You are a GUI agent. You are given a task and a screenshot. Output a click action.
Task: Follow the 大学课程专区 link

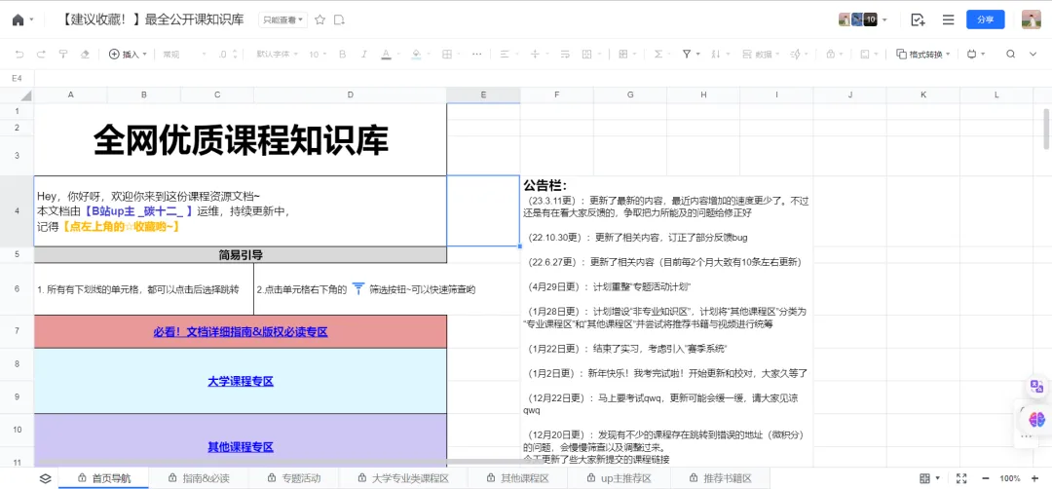(241, 381)
